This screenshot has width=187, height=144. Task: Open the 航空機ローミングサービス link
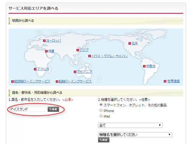32,82
